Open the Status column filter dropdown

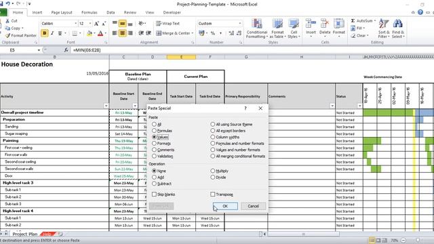tap(359, 106)
